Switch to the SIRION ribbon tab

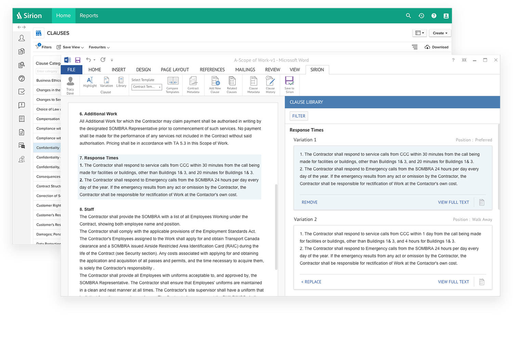(317, 69)
